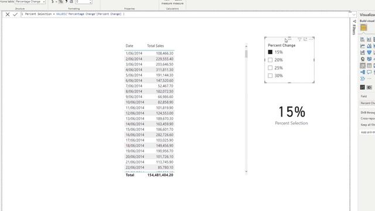Enter focus mode on the Percent Change slicer
The image size is (375, 211).
(x=305, y=39)
